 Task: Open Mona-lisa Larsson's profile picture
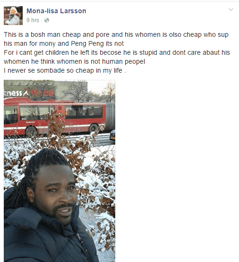(13, 16)
